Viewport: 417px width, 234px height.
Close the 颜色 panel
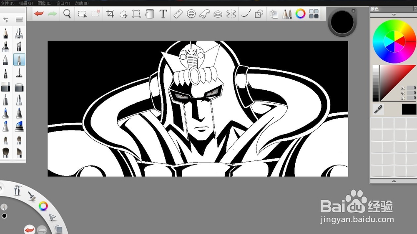coord(415,9)
